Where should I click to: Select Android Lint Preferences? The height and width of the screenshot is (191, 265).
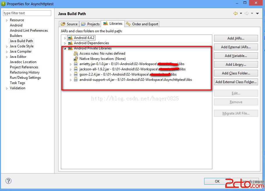(29, 30)
